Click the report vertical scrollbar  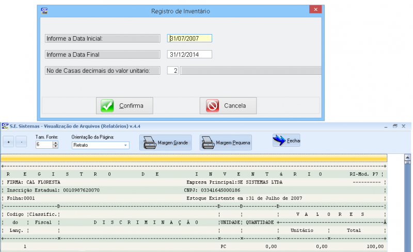(x=408, y=207)
